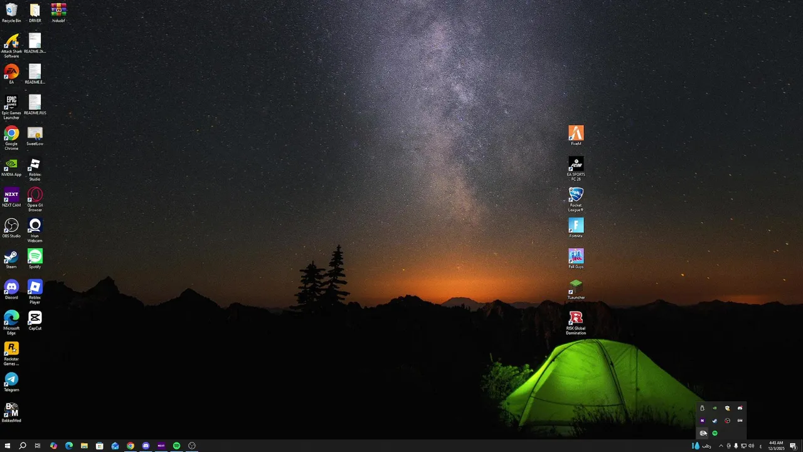
Task: Select the Fortnite desktop shortcut
Action: (576, 228)
